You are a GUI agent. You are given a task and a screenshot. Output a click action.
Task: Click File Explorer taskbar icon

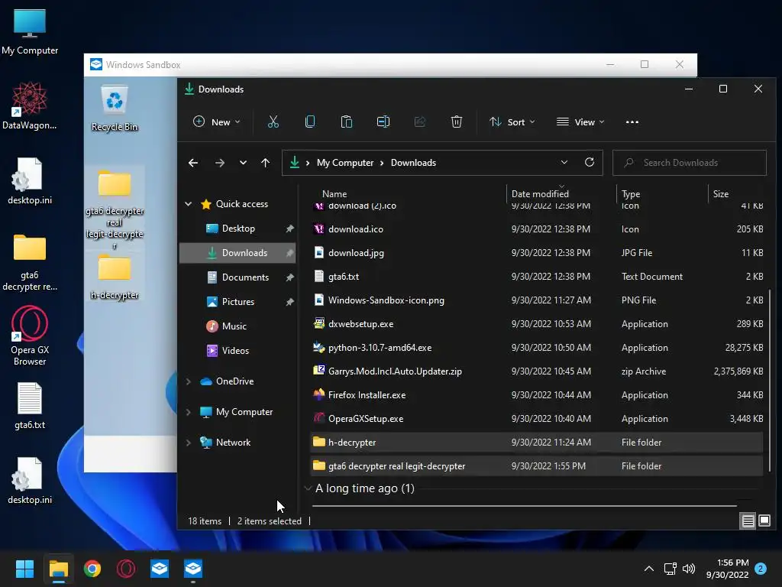pos(58,569)
